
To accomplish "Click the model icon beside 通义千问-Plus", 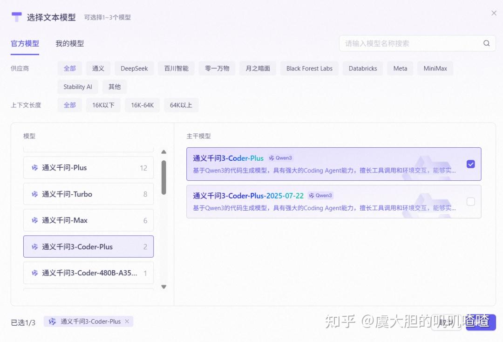I will (34, 167).
